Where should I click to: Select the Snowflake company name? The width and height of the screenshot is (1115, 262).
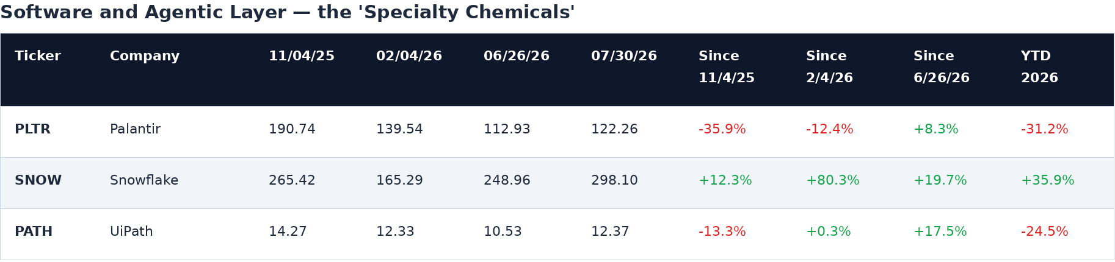tap(144, 181)
